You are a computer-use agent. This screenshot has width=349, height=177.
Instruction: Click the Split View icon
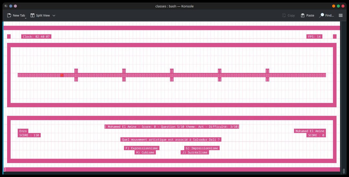point(33,15)
